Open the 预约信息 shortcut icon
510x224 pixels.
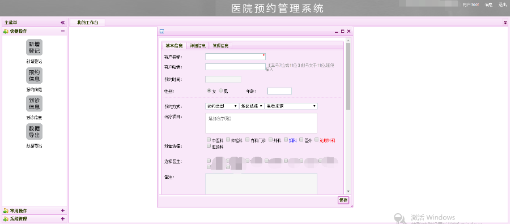tap(34, 76)
